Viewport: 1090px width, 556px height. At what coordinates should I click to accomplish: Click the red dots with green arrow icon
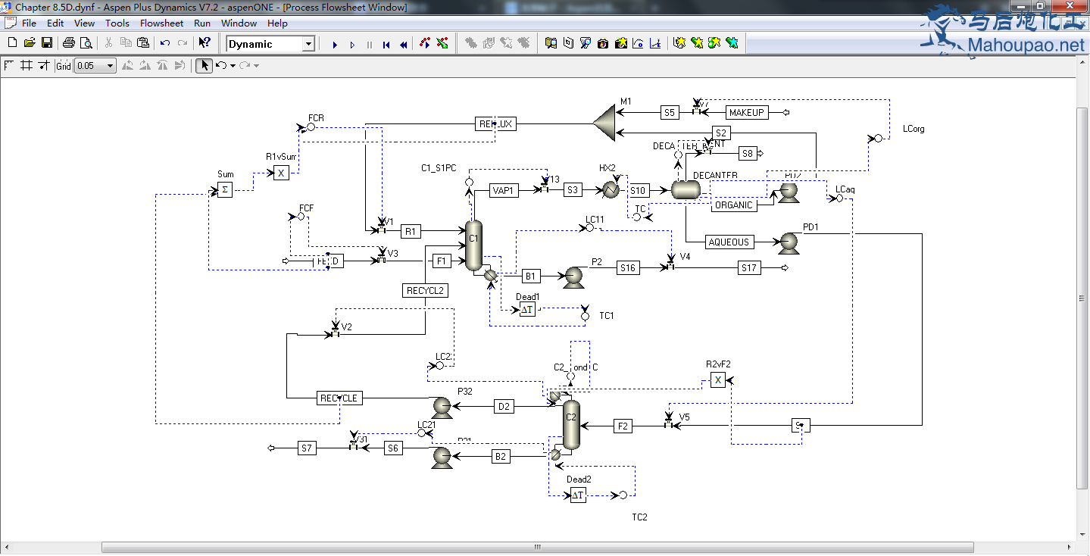[442, 43]
